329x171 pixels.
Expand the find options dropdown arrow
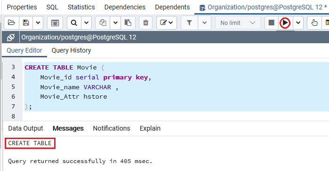coord(86,23)
